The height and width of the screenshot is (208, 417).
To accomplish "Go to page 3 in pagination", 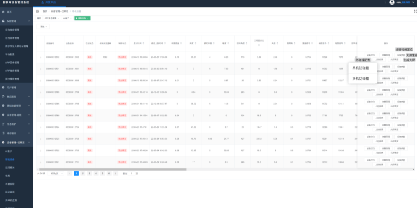I will [89, 173].
